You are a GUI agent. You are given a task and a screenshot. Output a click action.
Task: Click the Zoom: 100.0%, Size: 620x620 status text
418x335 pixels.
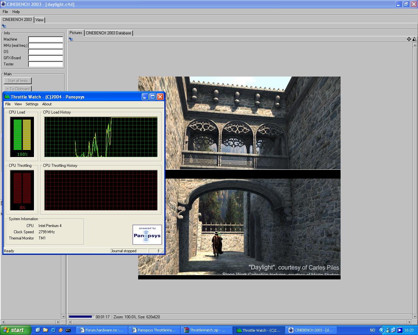point(137,317)
